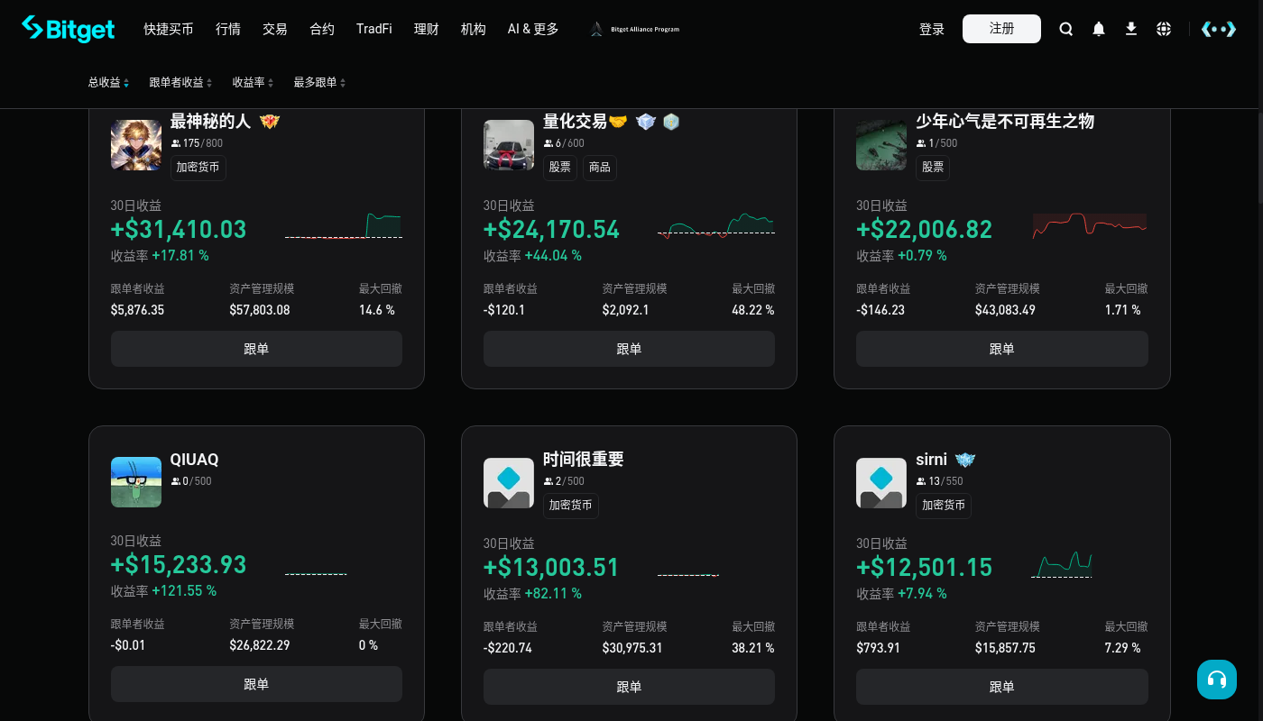Click the 175/800 followers count
Image resolution: width=1263 pixels, height=721 pixels.
tap(197, 143)
